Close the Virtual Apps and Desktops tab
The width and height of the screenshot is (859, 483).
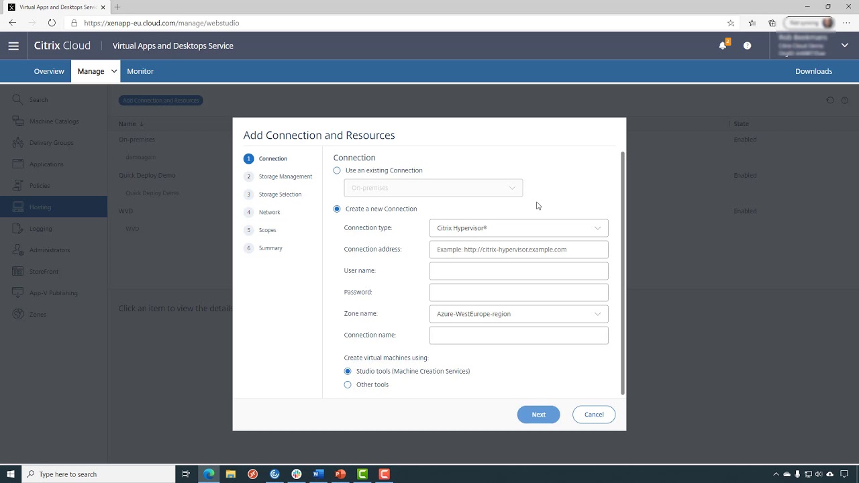point(103,7)
